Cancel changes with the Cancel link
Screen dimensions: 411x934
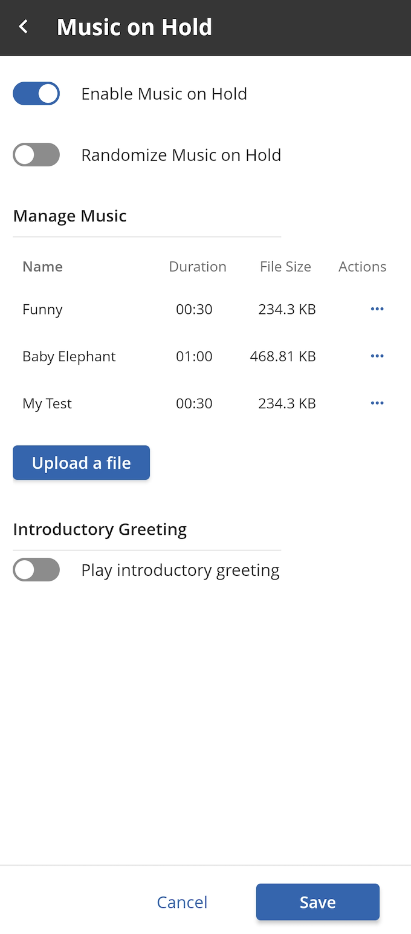(x=182, y=902)
